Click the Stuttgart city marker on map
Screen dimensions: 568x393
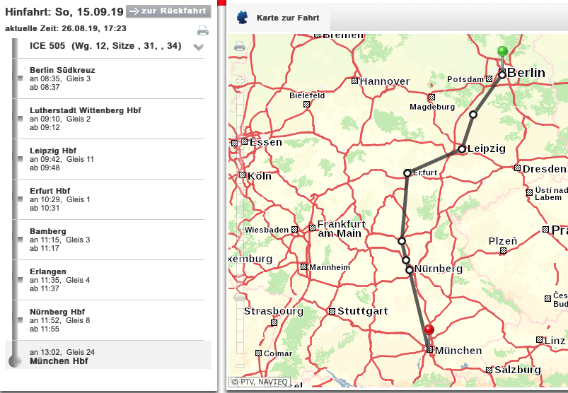click(x=332, y=311)
